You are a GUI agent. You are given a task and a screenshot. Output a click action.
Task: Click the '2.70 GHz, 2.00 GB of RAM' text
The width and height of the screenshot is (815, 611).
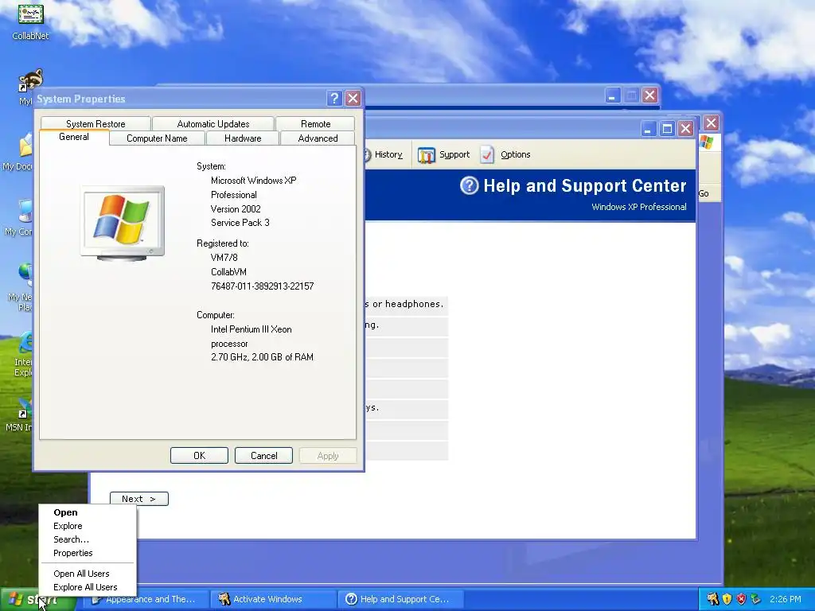pyautogui.click(x=262, y=357)
